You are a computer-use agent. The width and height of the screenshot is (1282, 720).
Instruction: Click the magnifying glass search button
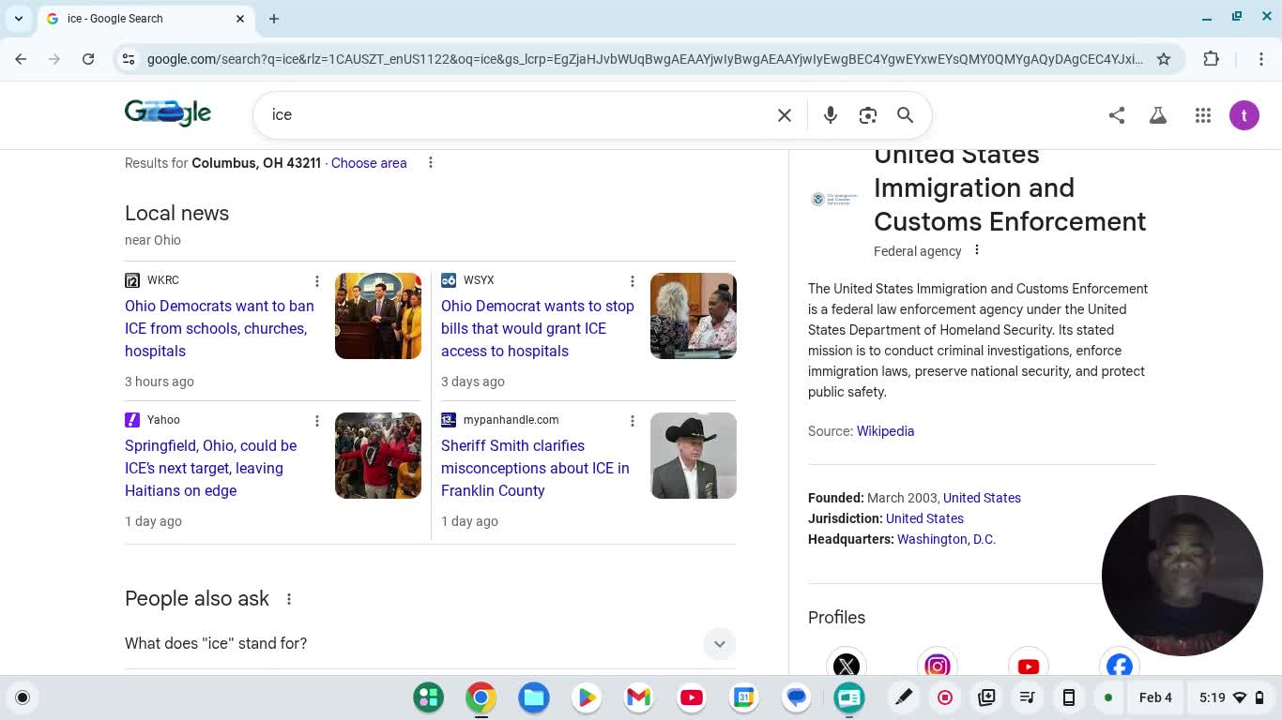(905, 115)
